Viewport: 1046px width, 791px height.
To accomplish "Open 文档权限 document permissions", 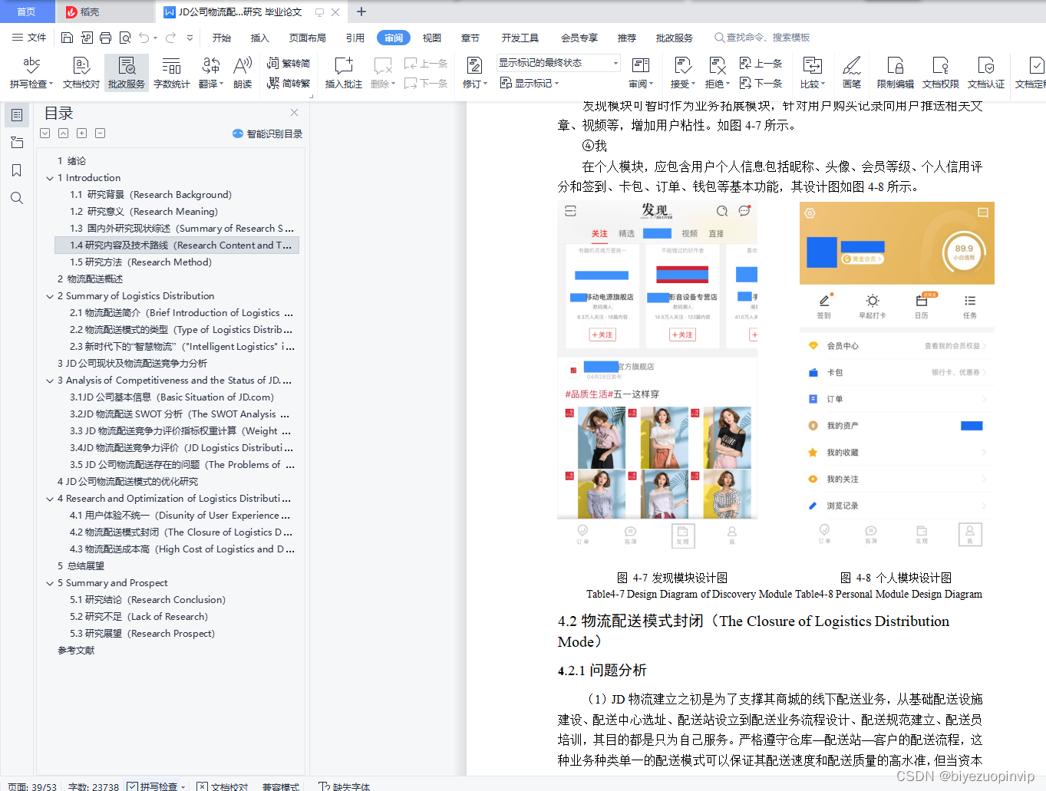I will 940,73.
